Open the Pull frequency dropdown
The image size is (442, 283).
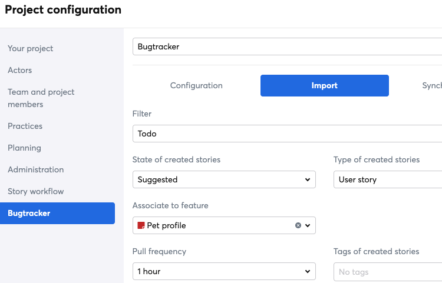click(224, 271)
